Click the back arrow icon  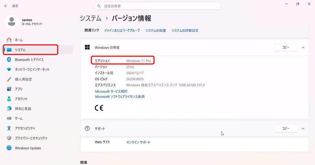tap(6, 6)
